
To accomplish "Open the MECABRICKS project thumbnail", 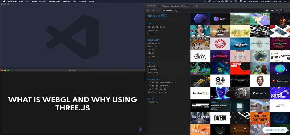I will [260, 93].
